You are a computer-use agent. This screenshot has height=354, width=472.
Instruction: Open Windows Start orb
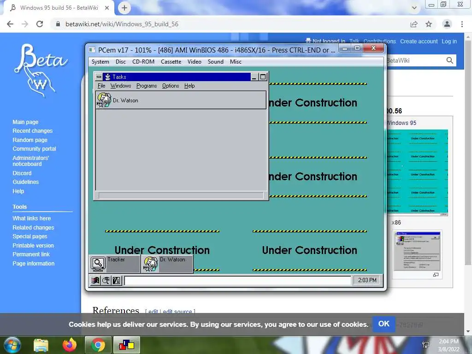click(12, 345)
